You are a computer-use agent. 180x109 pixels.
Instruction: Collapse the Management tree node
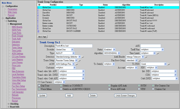click(9, 24)
